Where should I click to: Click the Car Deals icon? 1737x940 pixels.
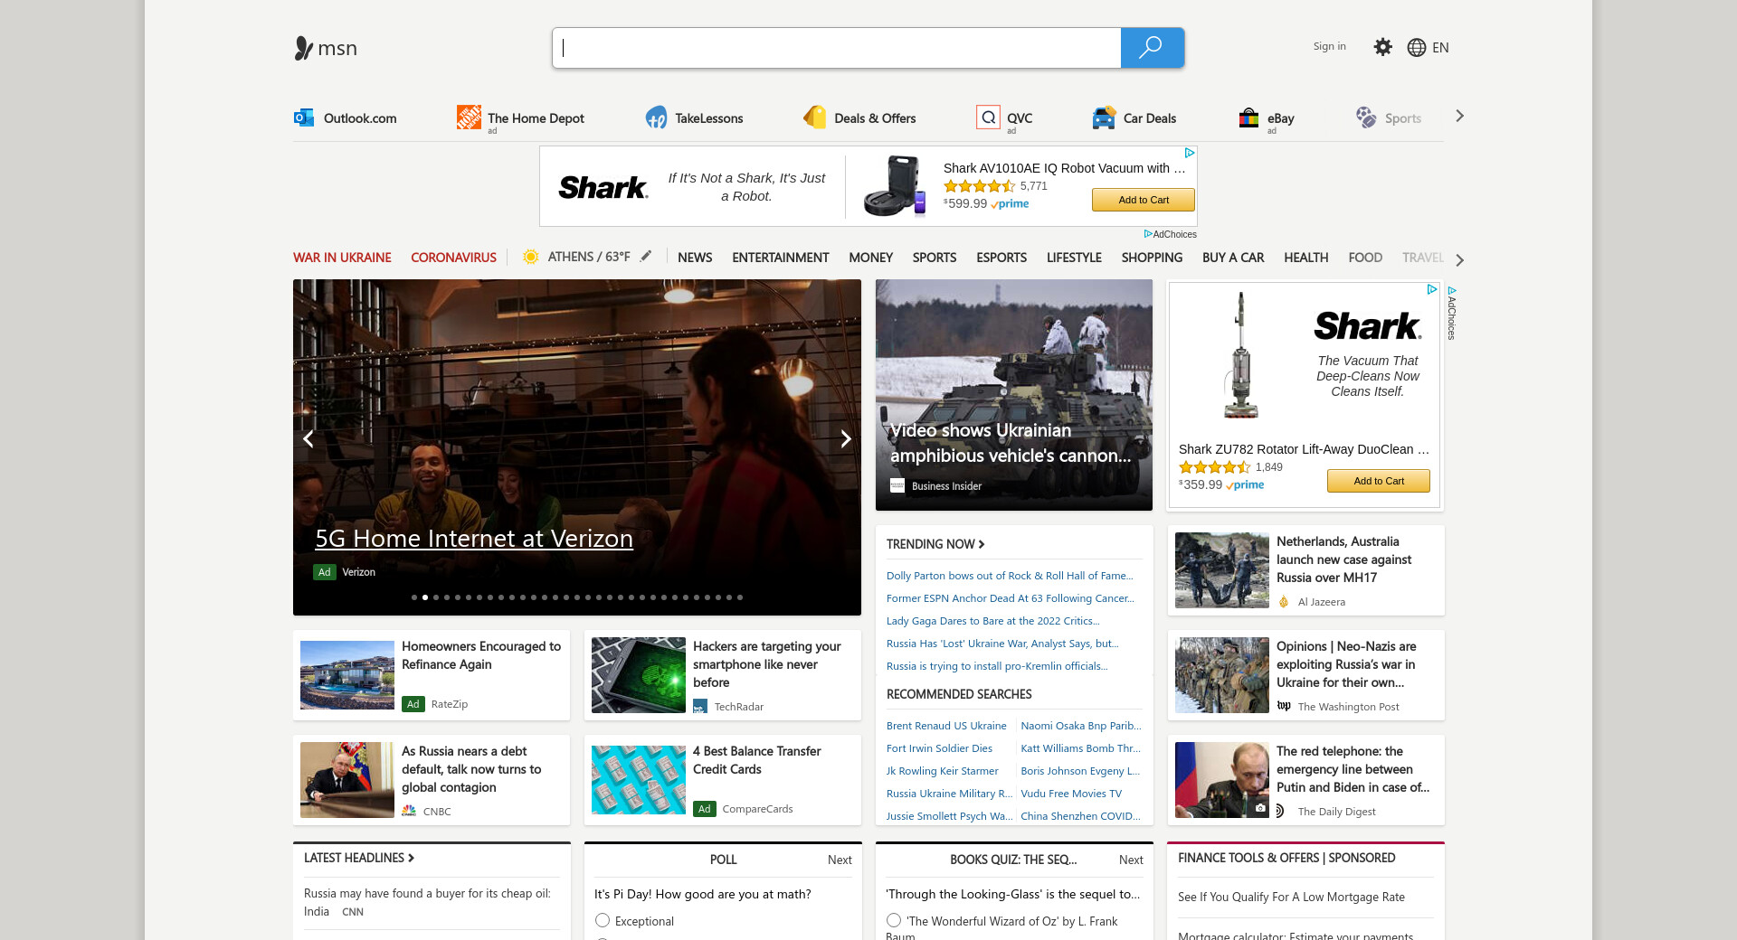(x=1104, y=117)
